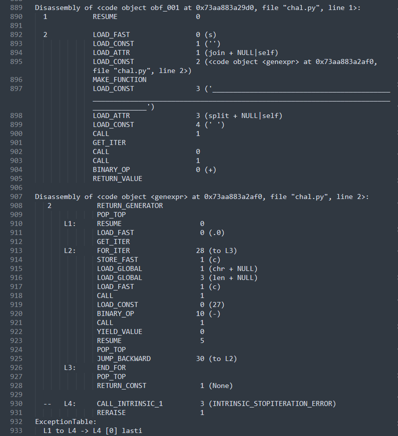This screenshot has width=398, height=436.
Task: Select line number 897 in the gutter
Action: (x=16, y=89)
